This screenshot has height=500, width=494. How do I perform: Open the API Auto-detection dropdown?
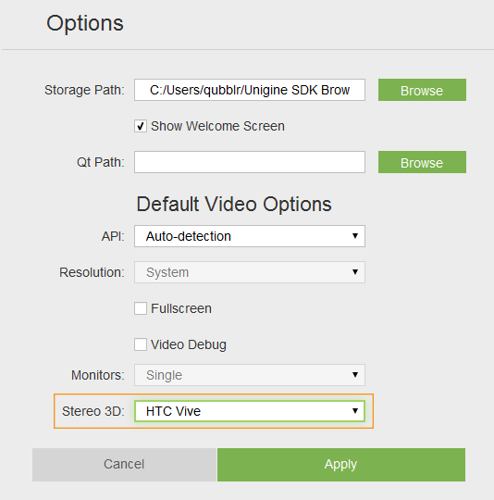click(250, 236)
